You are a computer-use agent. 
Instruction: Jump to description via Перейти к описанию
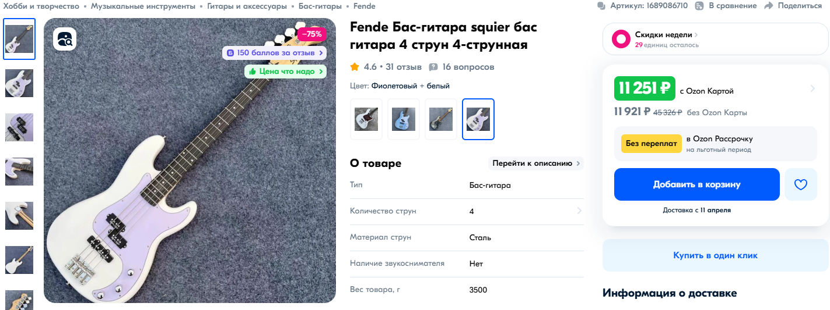pyautogui.click(x=536, y=163)
